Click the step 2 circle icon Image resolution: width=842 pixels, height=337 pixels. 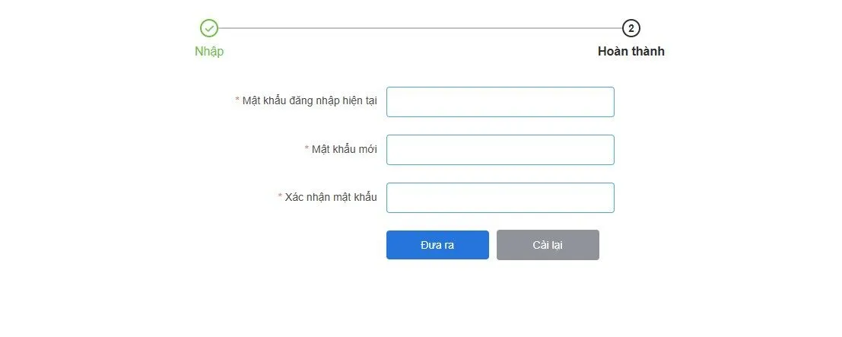pyautogui.click(x=631, y=28)
